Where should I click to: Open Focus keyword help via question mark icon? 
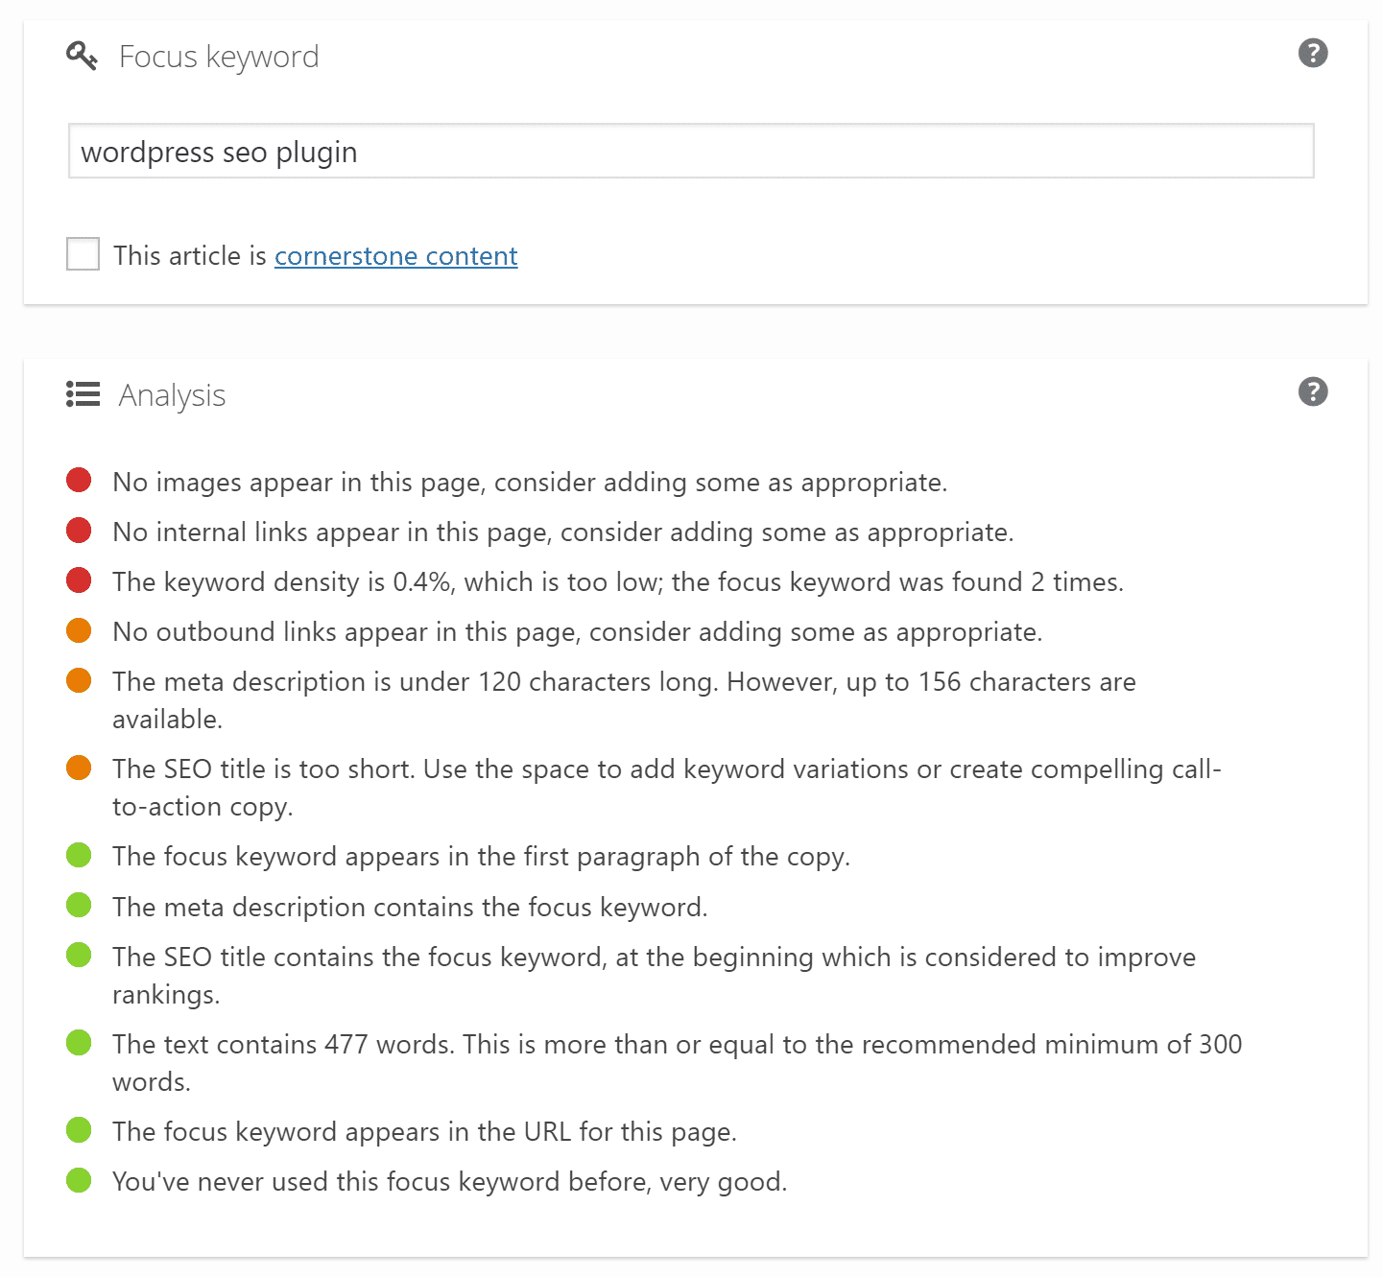tap(1312, 55)
